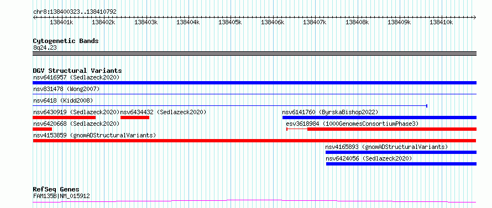The height and width of the screenshot is (208, 492).
Task: Click the nsv6418 (Kidd2008) label
Action: 63,100
